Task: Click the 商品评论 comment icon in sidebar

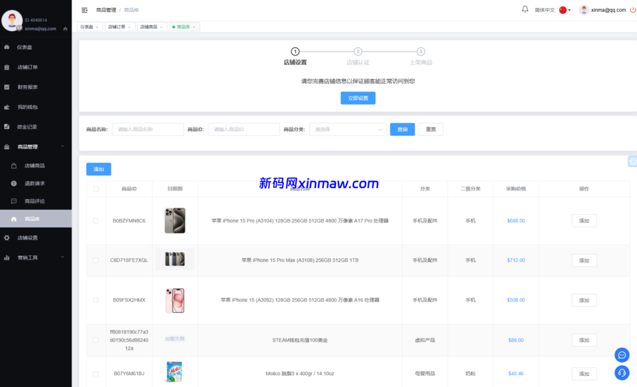Action: pyautogui.click(x=14, y=201)
